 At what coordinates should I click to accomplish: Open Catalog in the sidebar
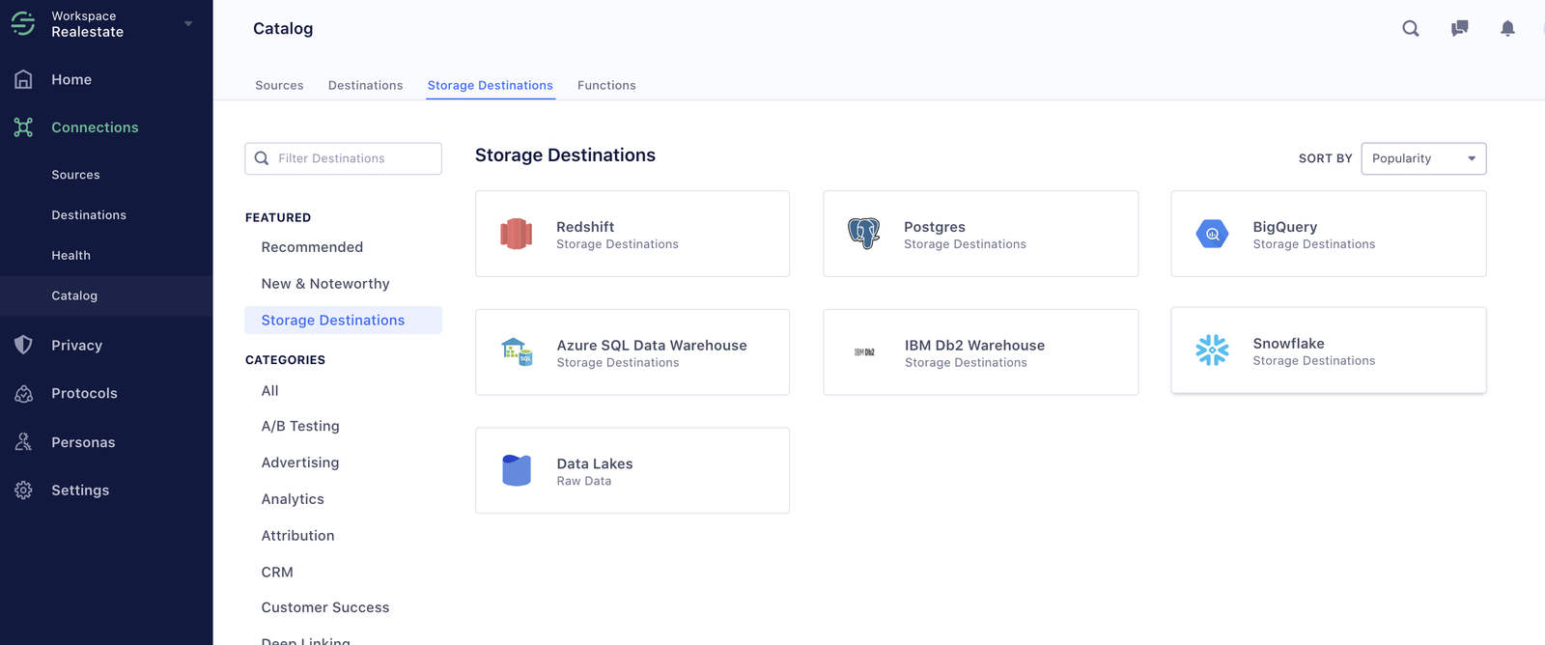(x=74, y=295)
